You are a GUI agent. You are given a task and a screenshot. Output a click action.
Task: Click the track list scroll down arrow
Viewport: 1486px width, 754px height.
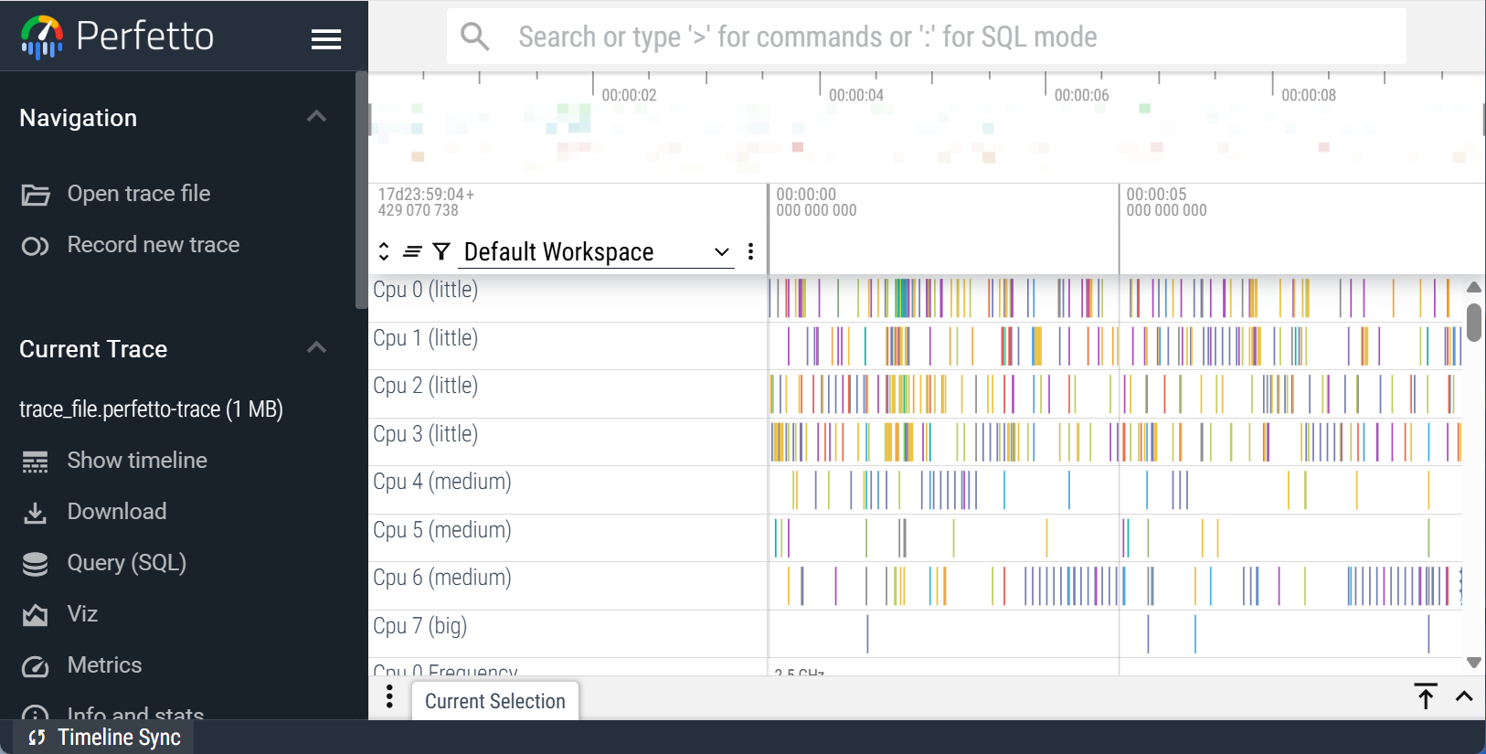pos(1473,662)
